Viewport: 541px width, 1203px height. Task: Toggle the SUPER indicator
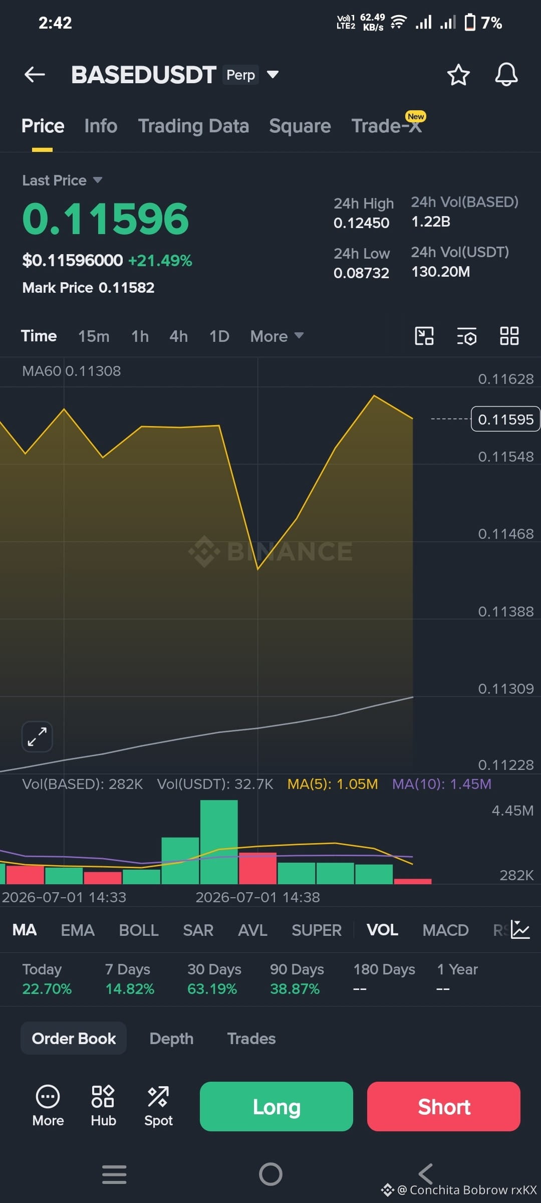[317, 930]
